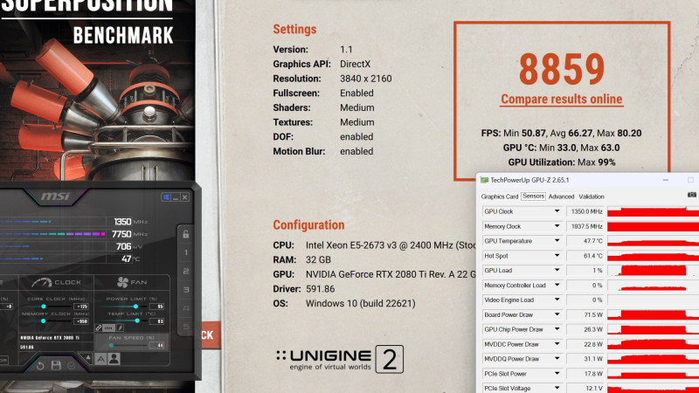The height and width of the screenshot is (393, 699).
Task: Click Afterburner reset settings icon
Action: coord(40,366)
